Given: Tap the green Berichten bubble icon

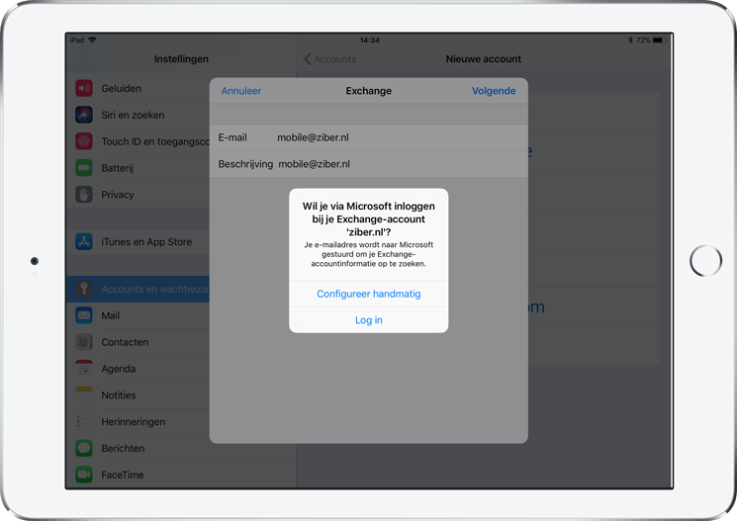Looking at the screenshot, I should tap(84, 448).
